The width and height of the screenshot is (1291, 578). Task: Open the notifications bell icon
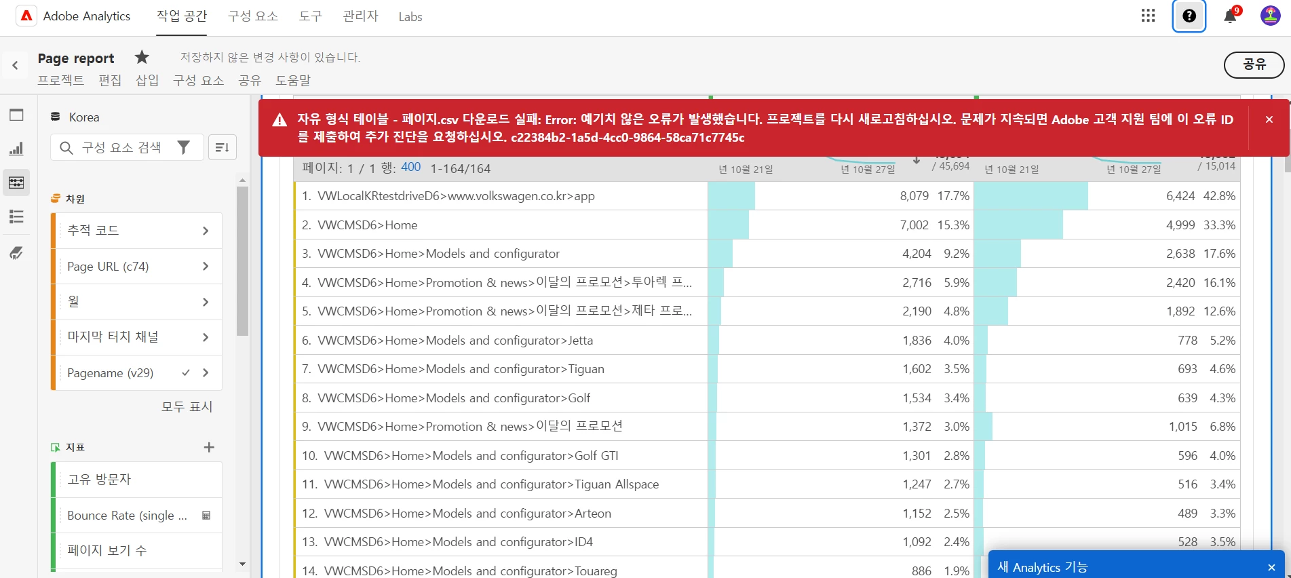click(1230, 16)
